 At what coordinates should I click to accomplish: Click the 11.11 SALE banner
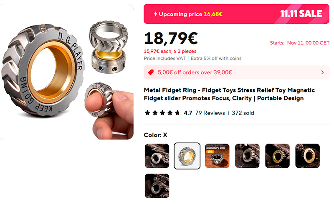[x=301, y=14]
